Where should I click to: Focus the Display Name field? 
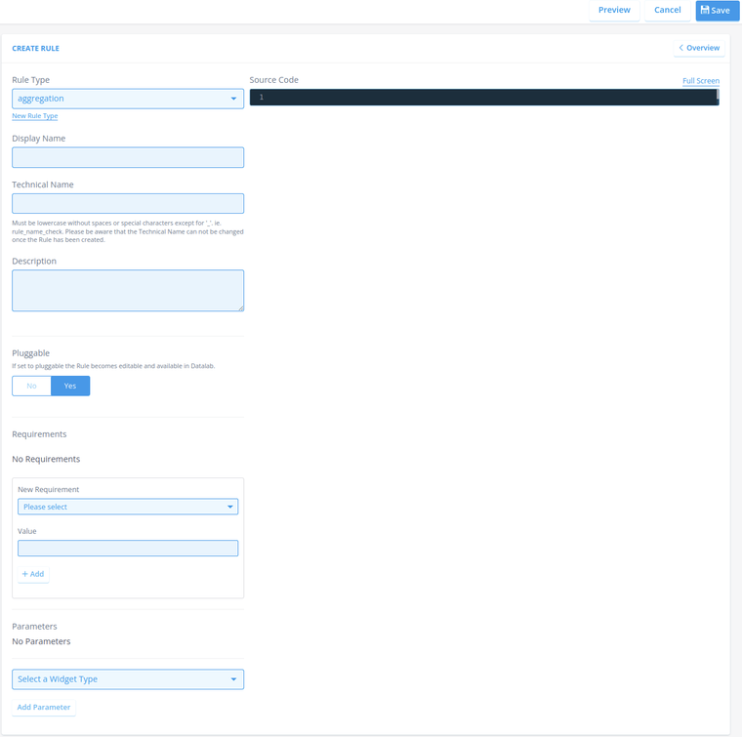tap(128, 157)
